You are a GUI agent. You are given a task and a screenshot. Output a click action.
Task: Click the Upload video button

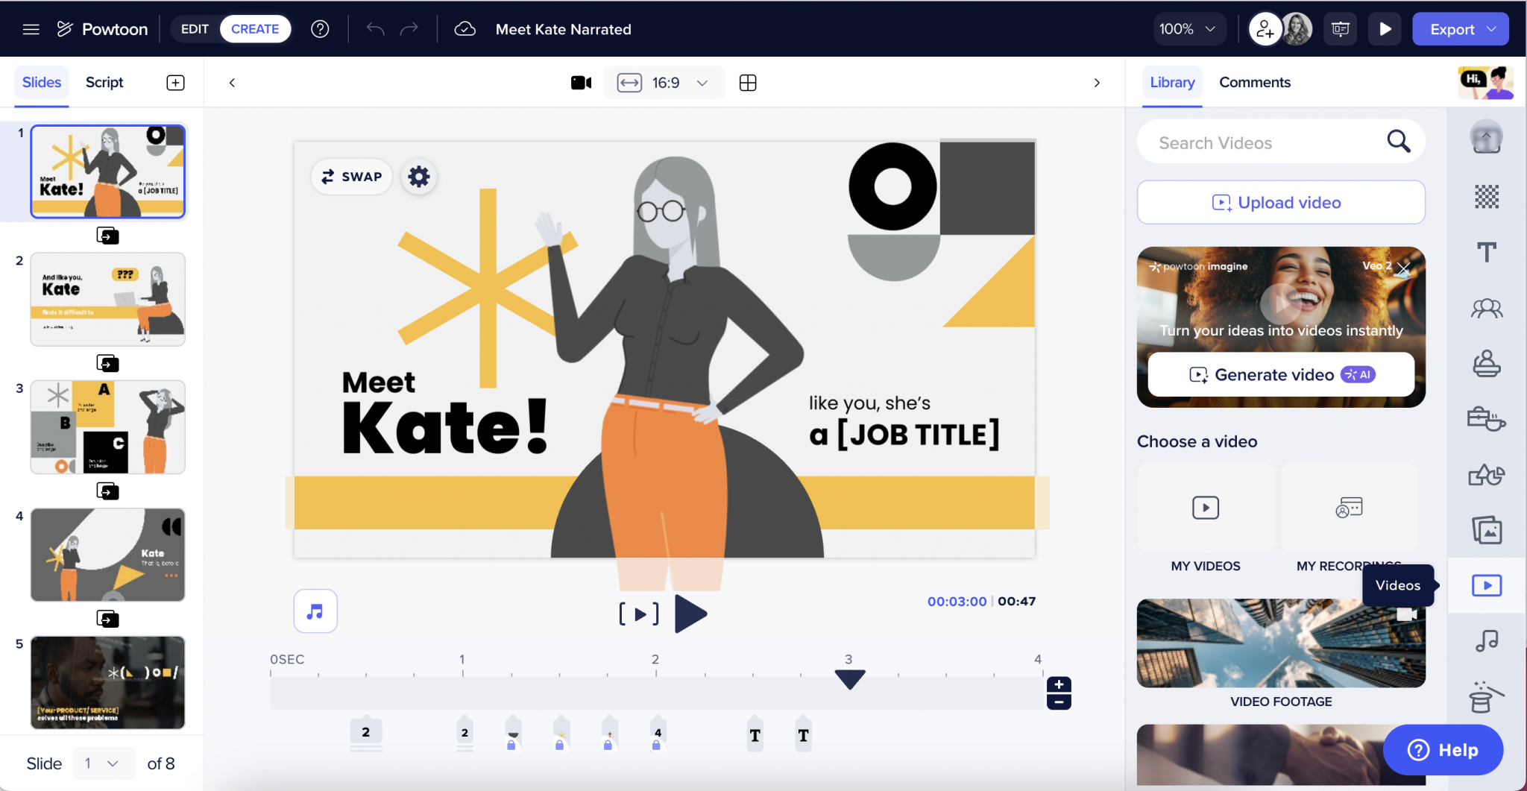point(1280,202)
